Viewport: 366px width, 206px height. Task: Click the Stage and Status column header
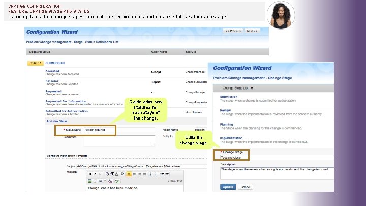pos(40,52)
